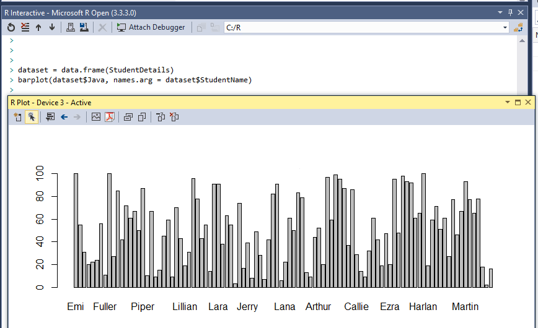Export the plot as PDF
This screenshot has width=538, height=328.
[110, 117]
